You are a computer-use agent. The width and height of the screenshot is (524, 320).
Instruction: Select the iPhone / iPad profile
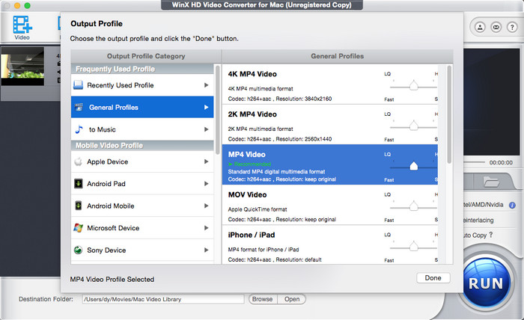(x=330, y=244)
